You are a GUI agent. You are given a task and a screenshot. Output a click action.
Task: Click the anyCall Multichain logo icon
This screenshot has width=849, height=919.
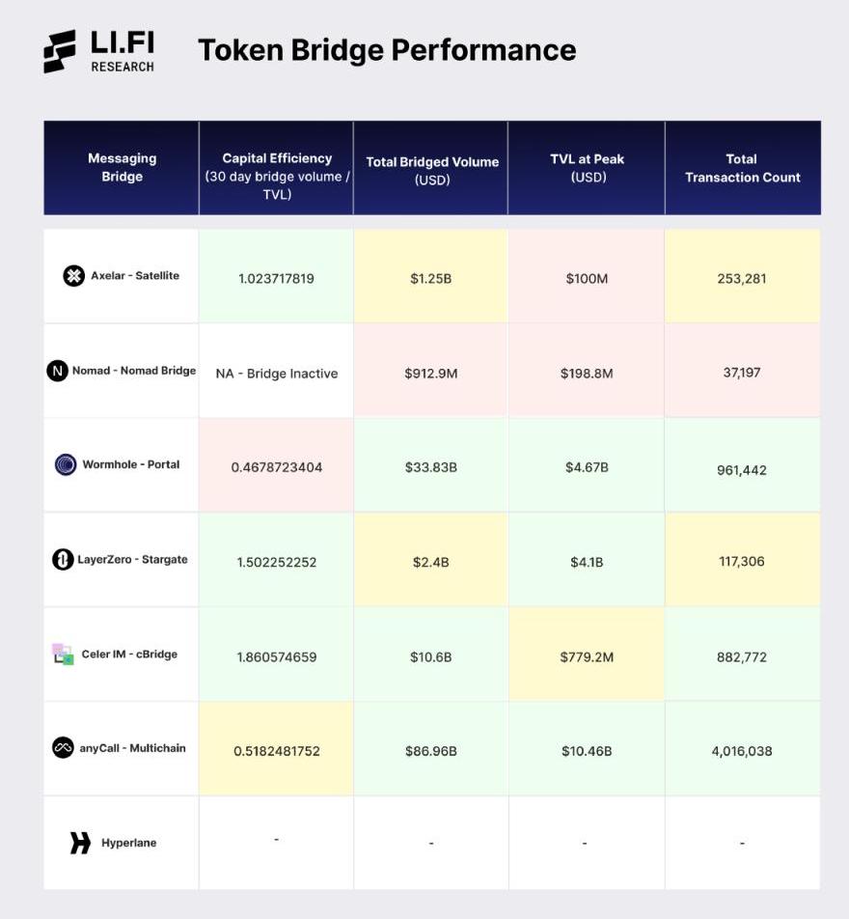(x=63, y=748)
